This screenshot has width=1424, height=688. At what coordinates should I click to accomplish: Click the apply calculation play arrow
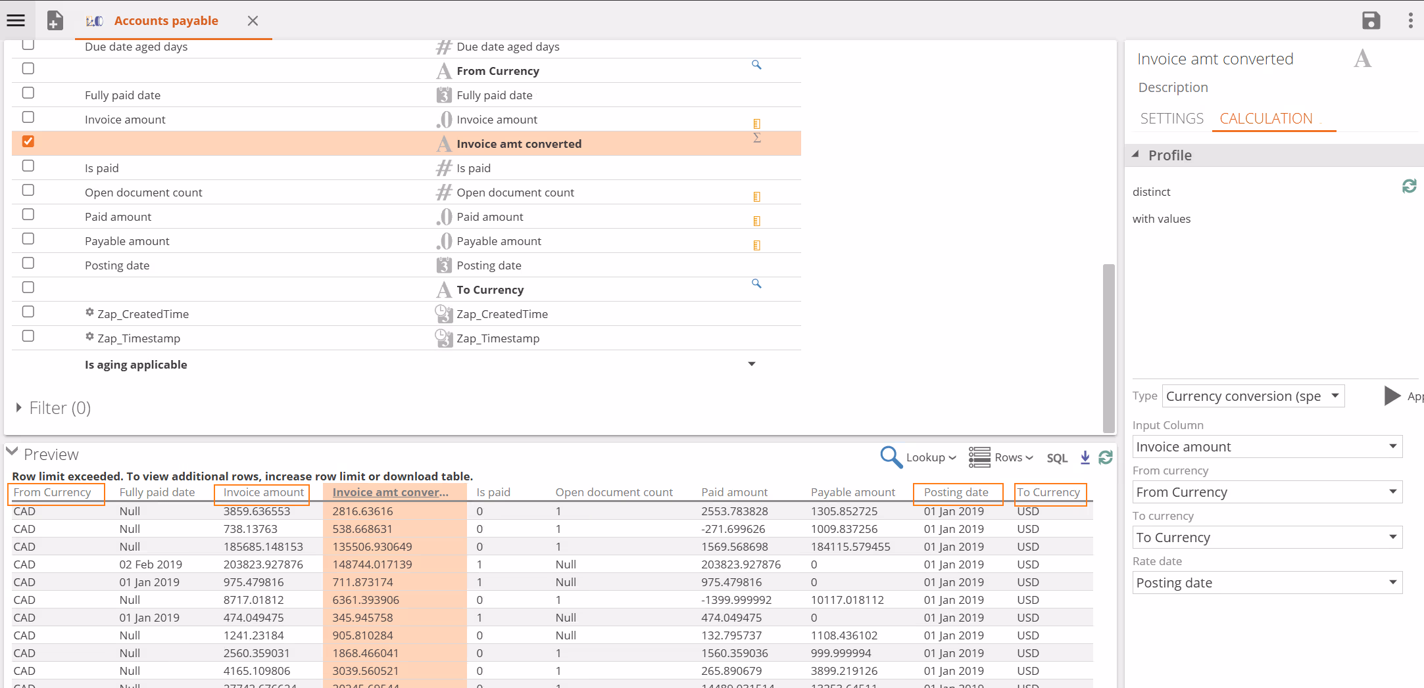1392,396
